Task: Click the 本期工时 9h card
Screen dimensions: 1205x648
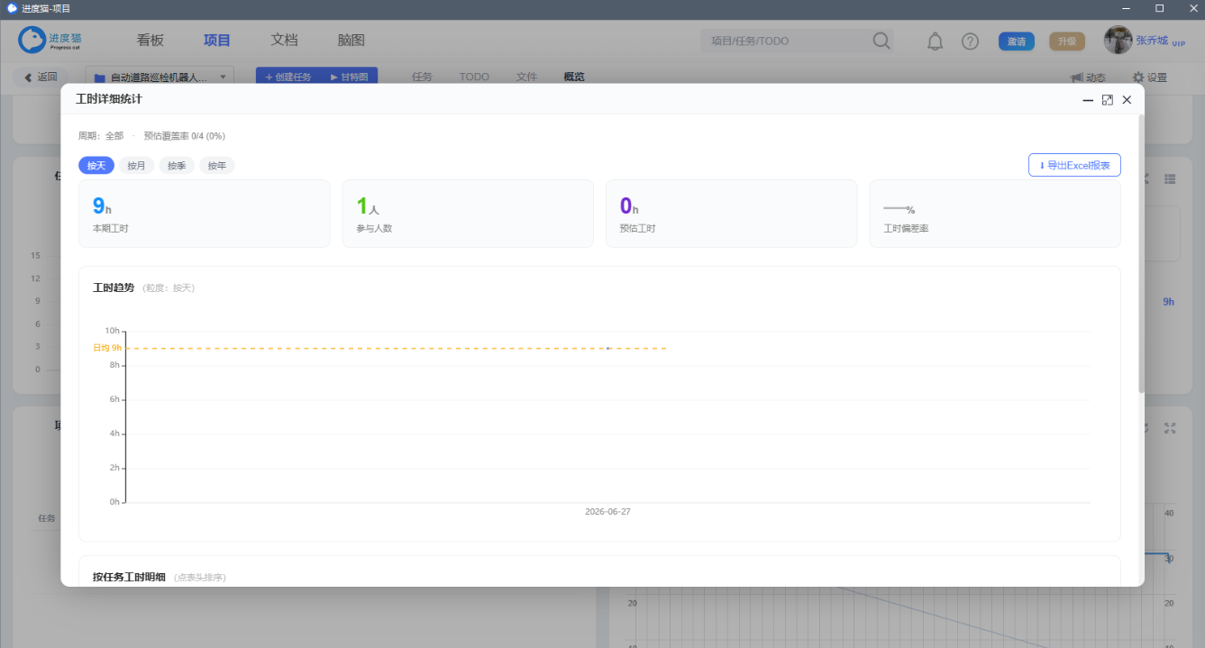Action: [x=205, y=214]
